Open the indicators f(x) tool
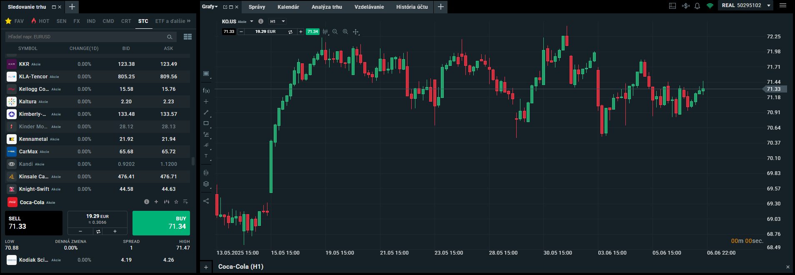The width and height of the screenshot is (795, 275). 206,90
